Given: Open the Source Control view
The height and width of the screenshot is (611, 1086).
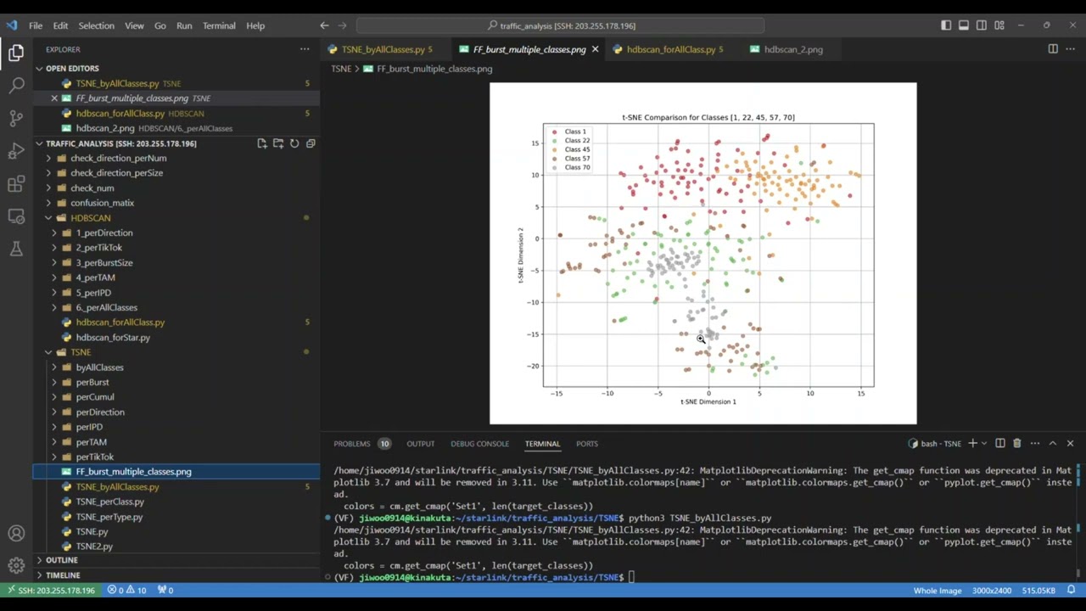Looking at the screenshot, I should point(16,118).
